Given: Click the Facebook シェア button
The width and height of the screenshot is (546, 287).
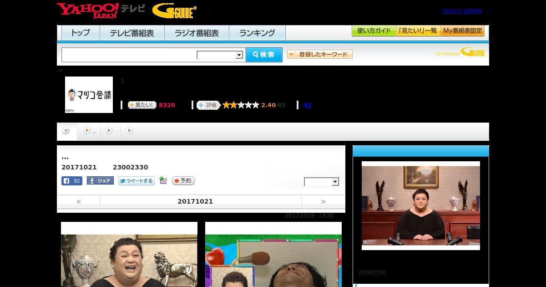Looking at the screenshot, I should (x=100, y=181).
